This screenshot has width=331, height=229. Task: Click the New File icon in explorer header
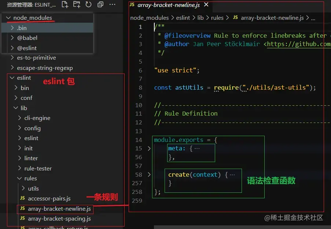click(x=65, y=4)
